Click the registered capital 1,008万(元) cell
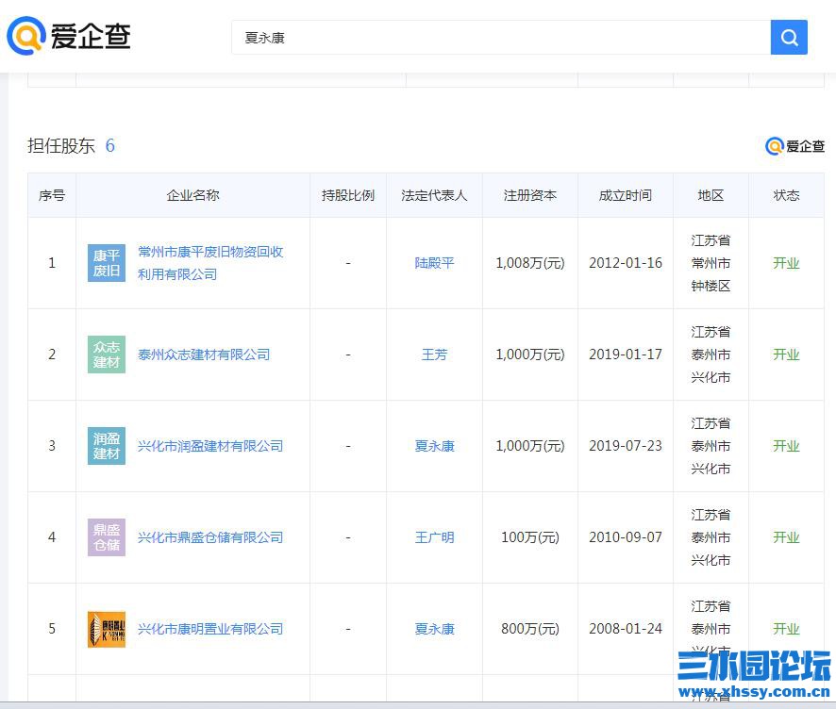This screenshot has height=709, width=836. point(530,263)
